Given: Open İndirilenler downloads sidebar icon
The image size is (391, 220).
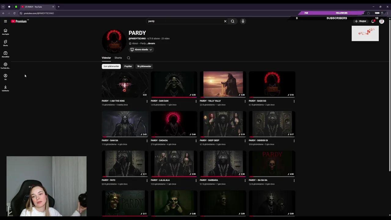Looking at the screenshot, I should 5,88.
